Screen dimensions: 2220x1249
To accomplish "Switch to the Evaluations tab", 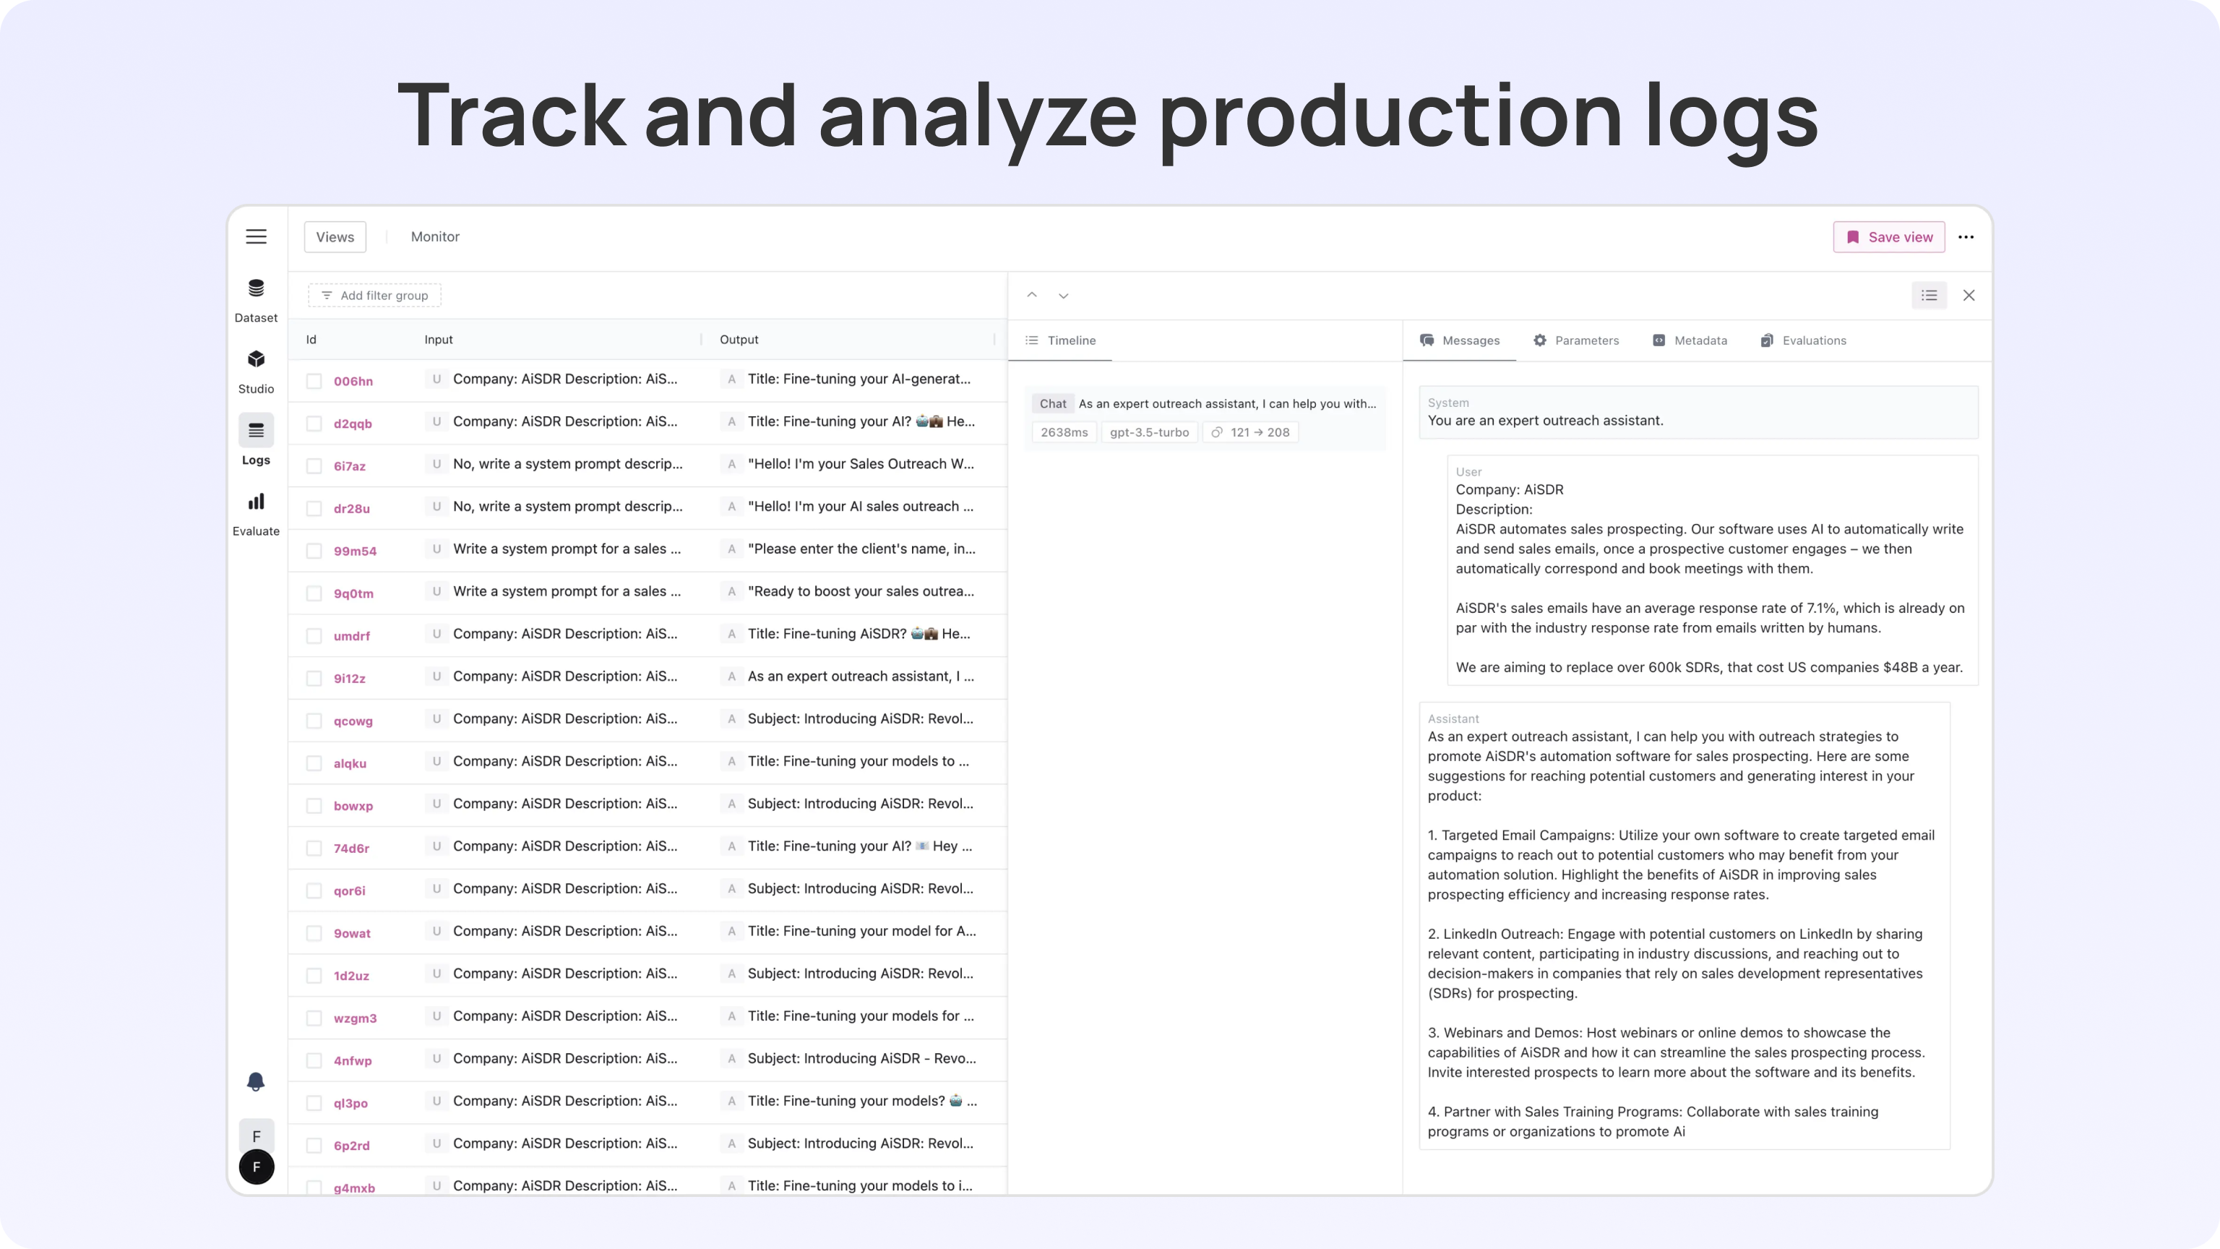I will coord(1803,340).
